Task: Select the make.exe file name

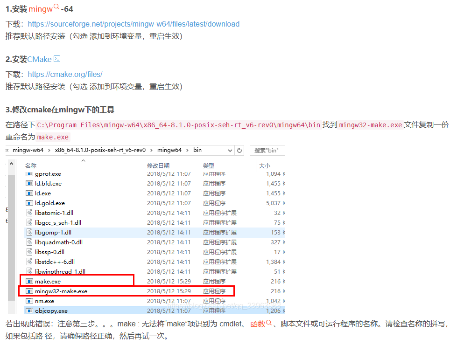Action: (x=48, y=282)
